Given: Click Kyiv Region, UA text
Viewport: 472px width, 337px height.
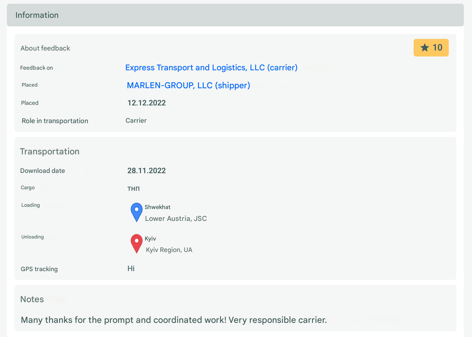Looking at the screenshot, I should (x=169, y=250).
